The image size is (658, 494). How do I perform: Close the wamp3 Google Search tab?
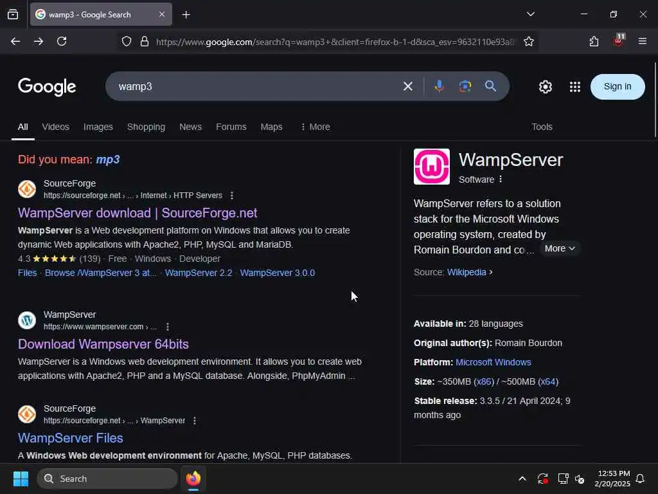162,14
